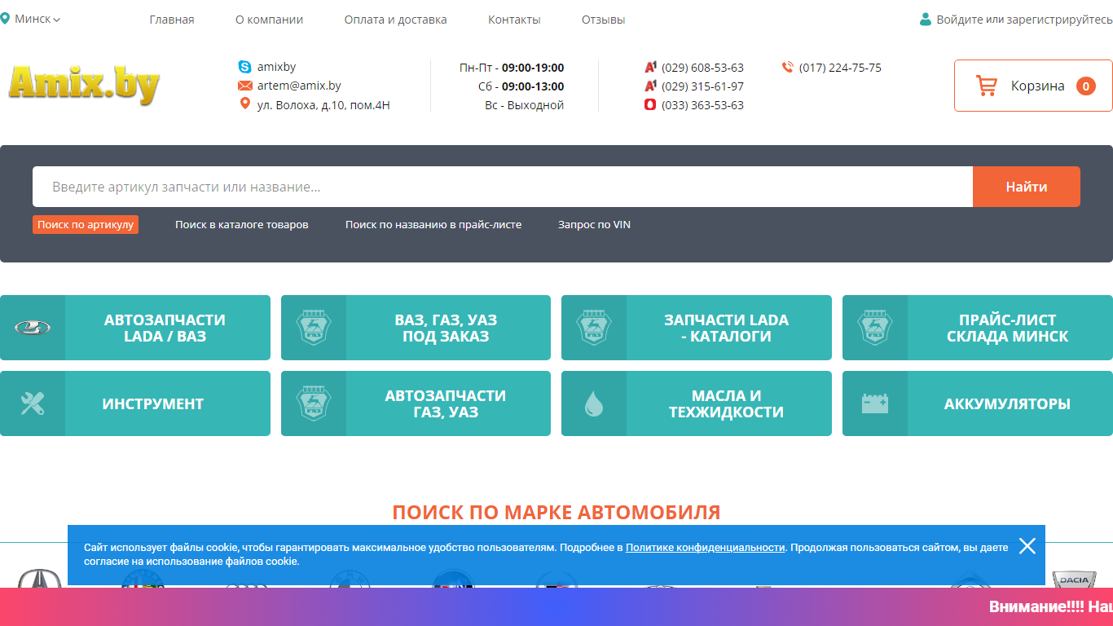Click GAZ emblem on ВАЗ, ГАЗ, УАЗ tile
This screenshot has height=626, width=1113.
(313, 328)
